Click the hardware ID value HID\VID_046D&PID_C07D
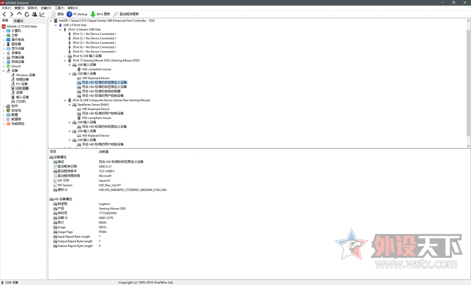The width and height of the screenshot is (471, 285). 132,190
